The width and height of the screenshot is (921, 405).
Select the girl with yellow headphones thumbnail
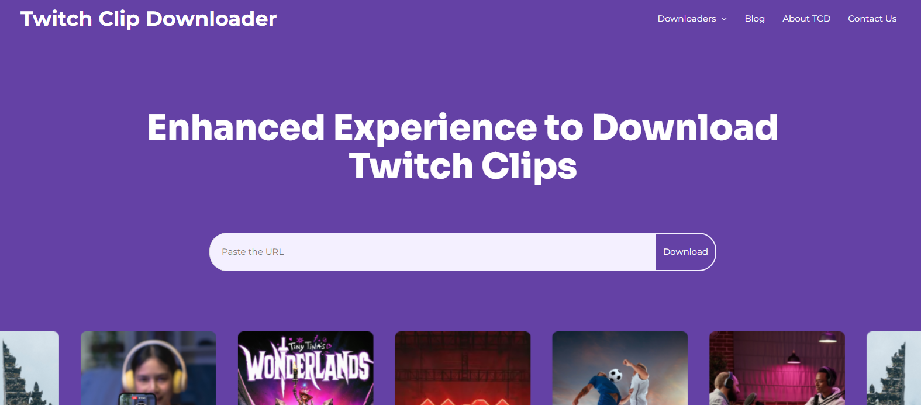[x=149, y=368]
